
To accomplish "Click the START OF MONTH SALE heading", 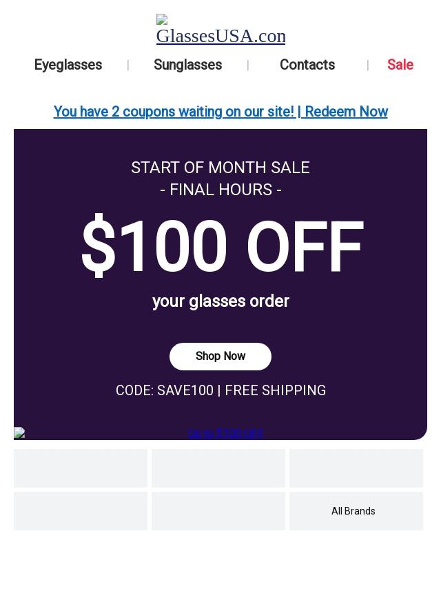I will point(220,168).
